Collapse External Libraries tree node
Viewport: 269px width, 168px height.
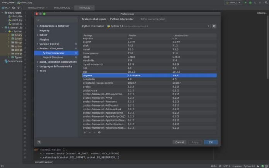coord(2,27)
